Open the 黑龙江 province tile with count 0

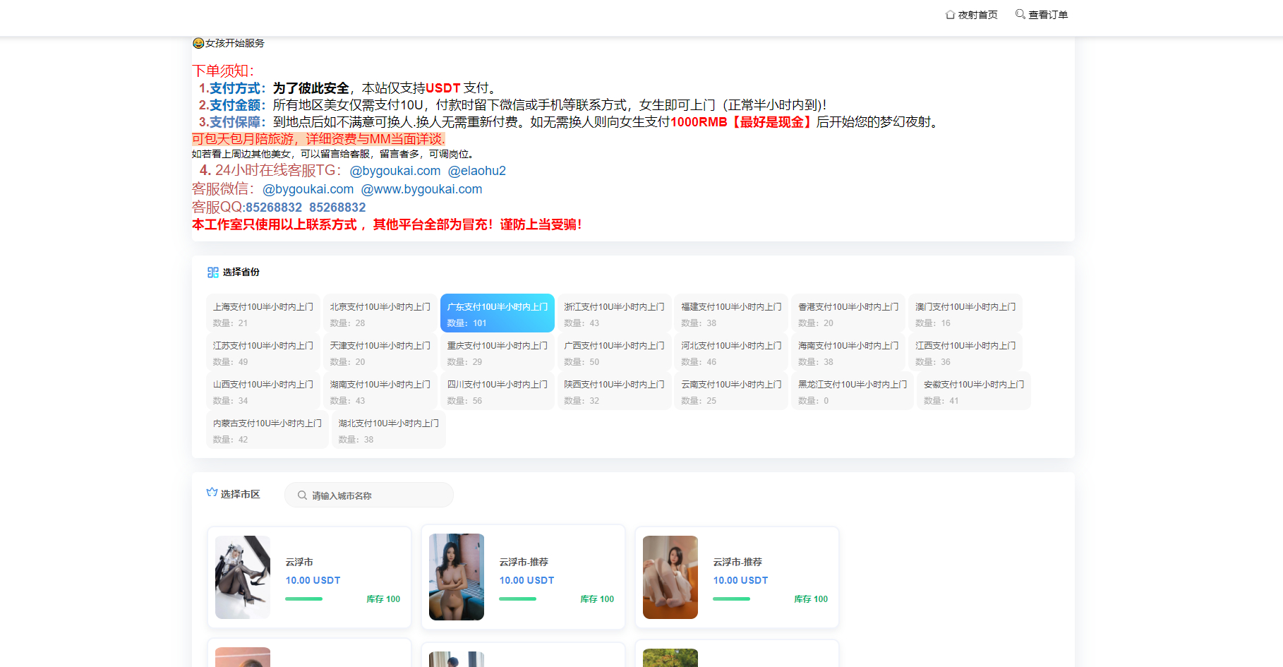853,391
